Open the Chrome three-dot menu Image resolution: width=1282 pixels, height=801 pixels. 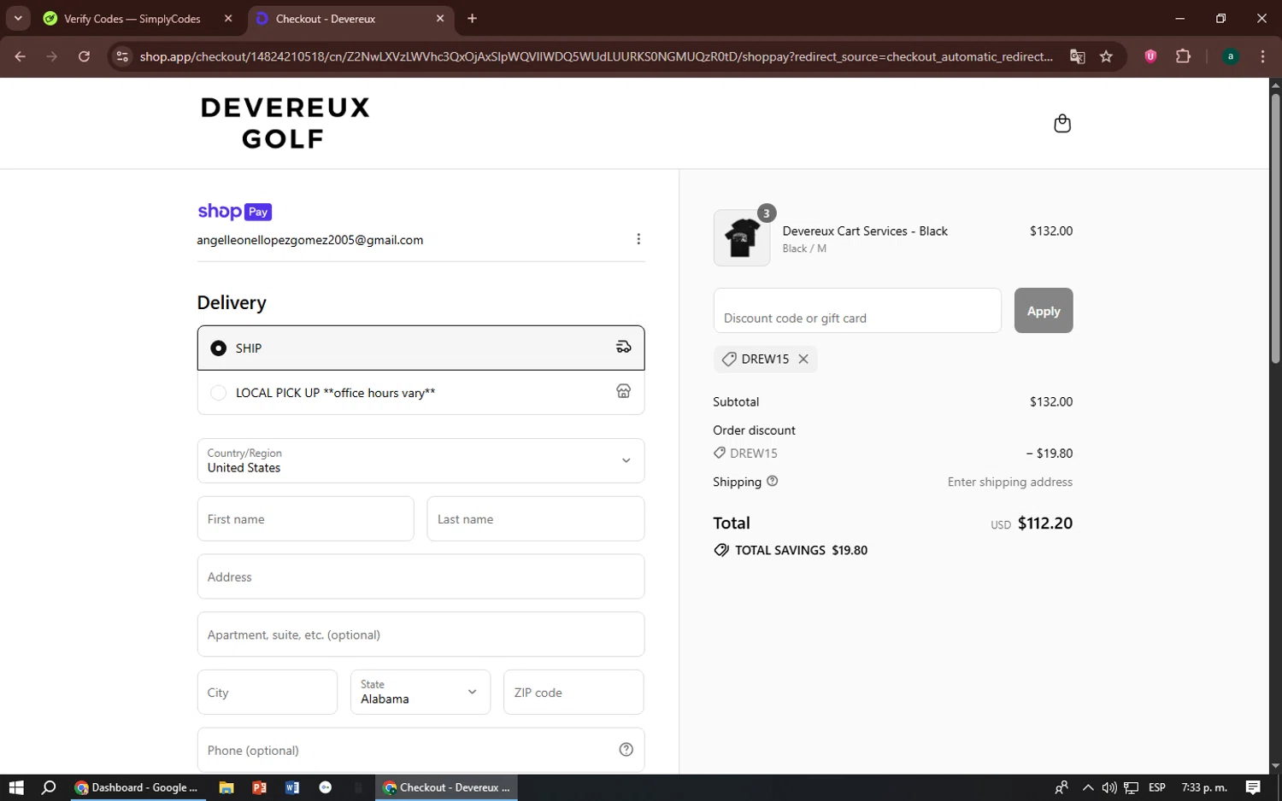(x=1262, y=56)
